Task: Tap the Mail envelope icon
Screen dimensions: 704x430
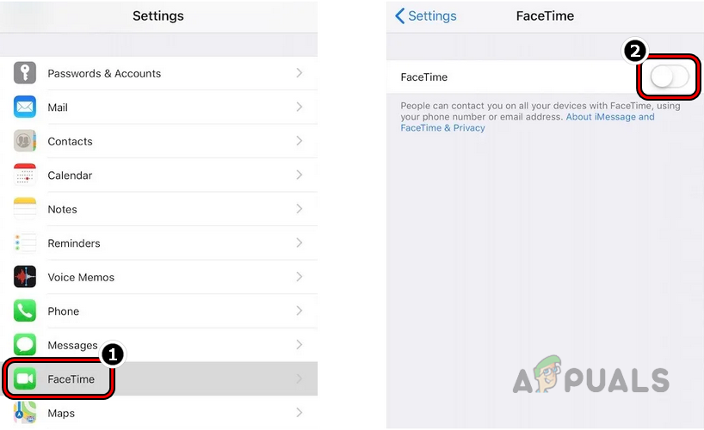Action: (25, 107)
